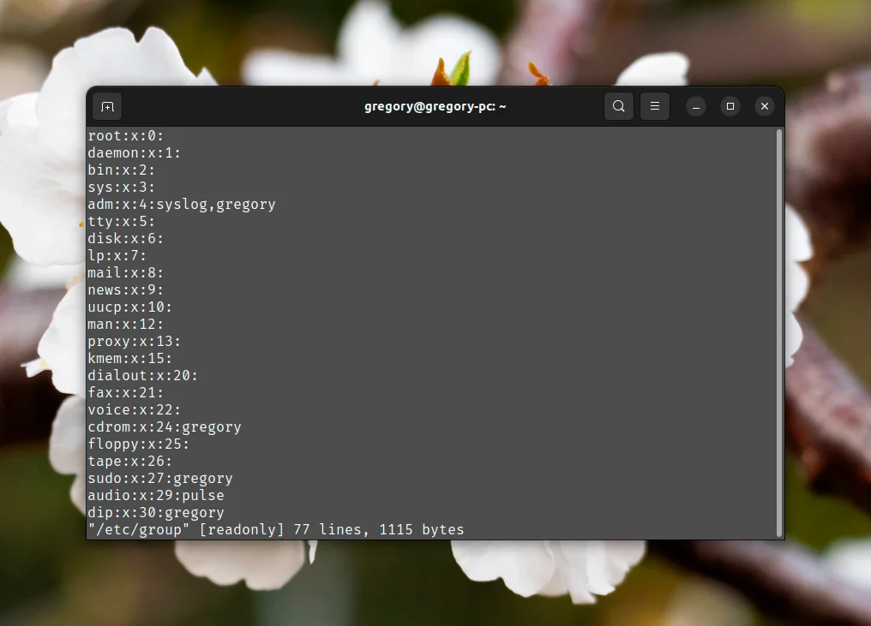Select the proxy:x:13: line

point(134,341)
